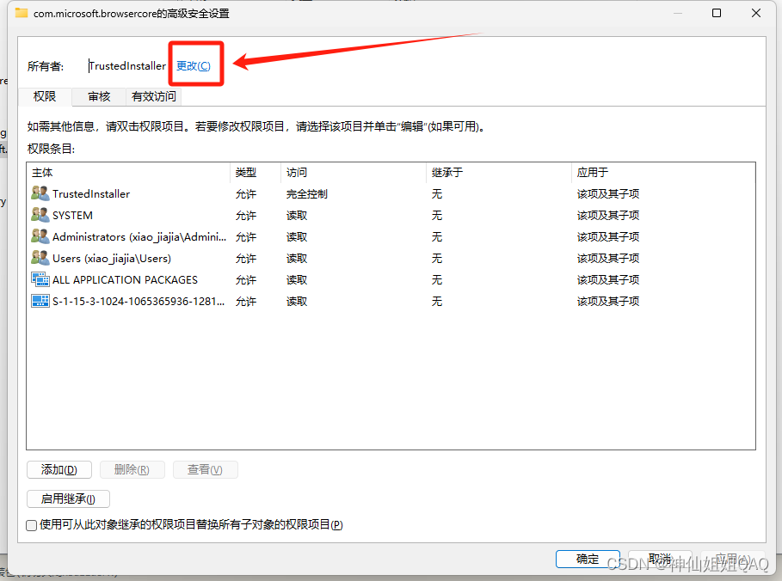
Task: Click the disabled 删除(R) button
Action: click(132, 469)
